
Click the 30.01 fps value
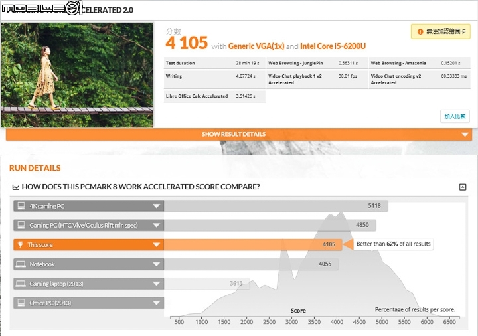coord(347,76)
